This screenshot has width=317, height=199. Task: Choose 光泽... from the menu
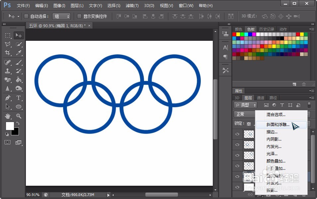[281, 154]
